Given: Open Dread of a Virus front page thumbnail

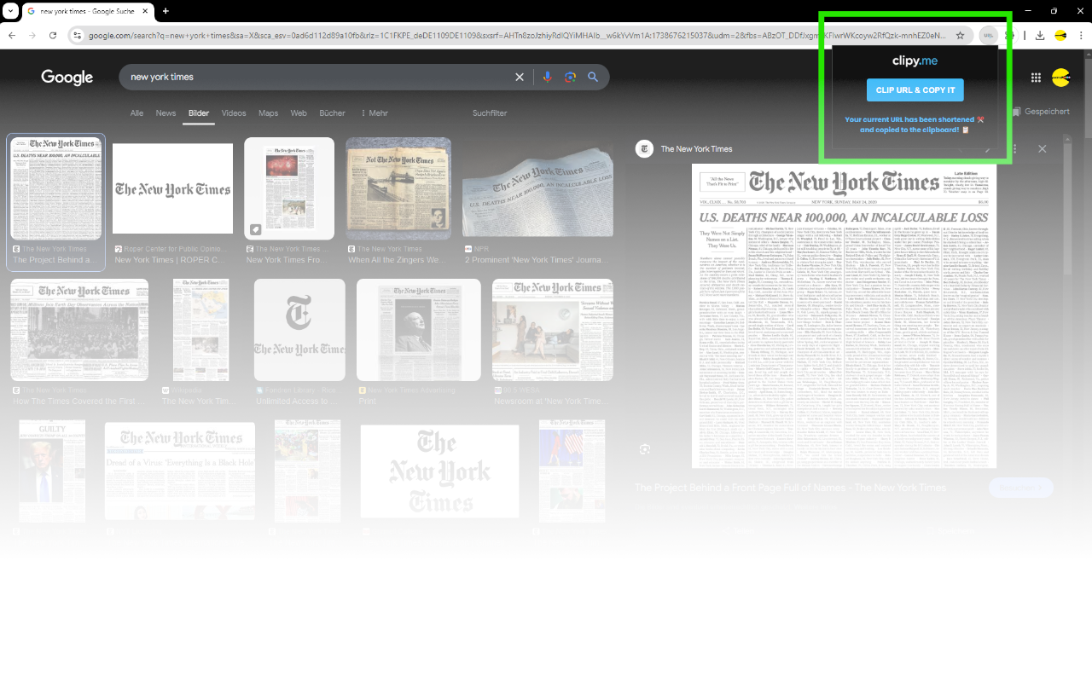Looking at the screenshot, I should tap(180, 472).
